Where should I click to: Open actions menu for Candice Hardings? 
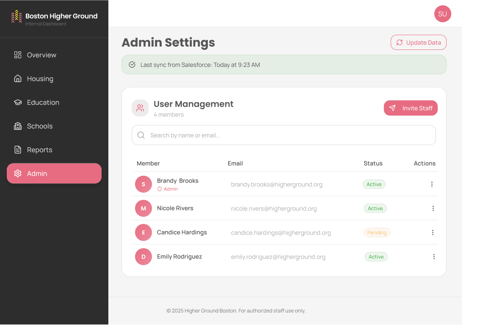pyautogui.click(x=433, y=232)
